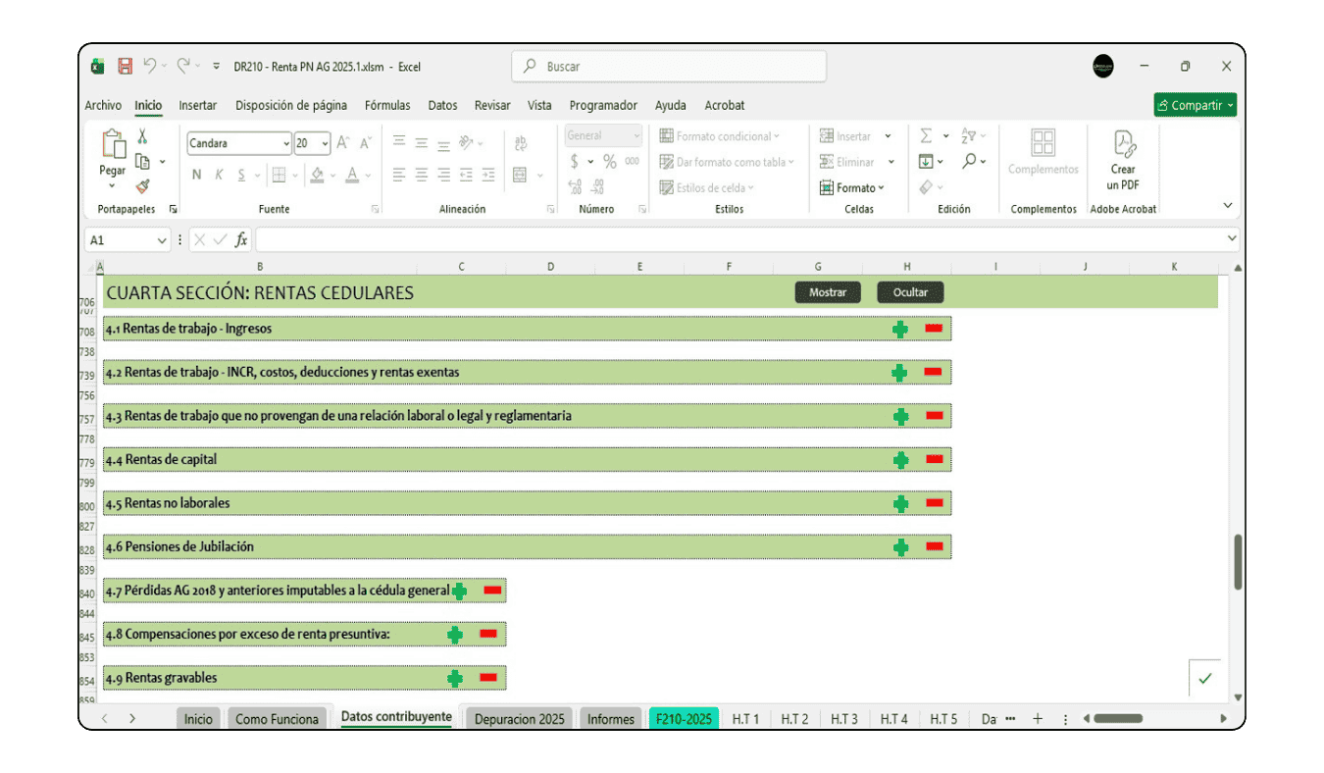Expand section 4.9 Rentas gravables with green plus

click(x=455, y=678)
